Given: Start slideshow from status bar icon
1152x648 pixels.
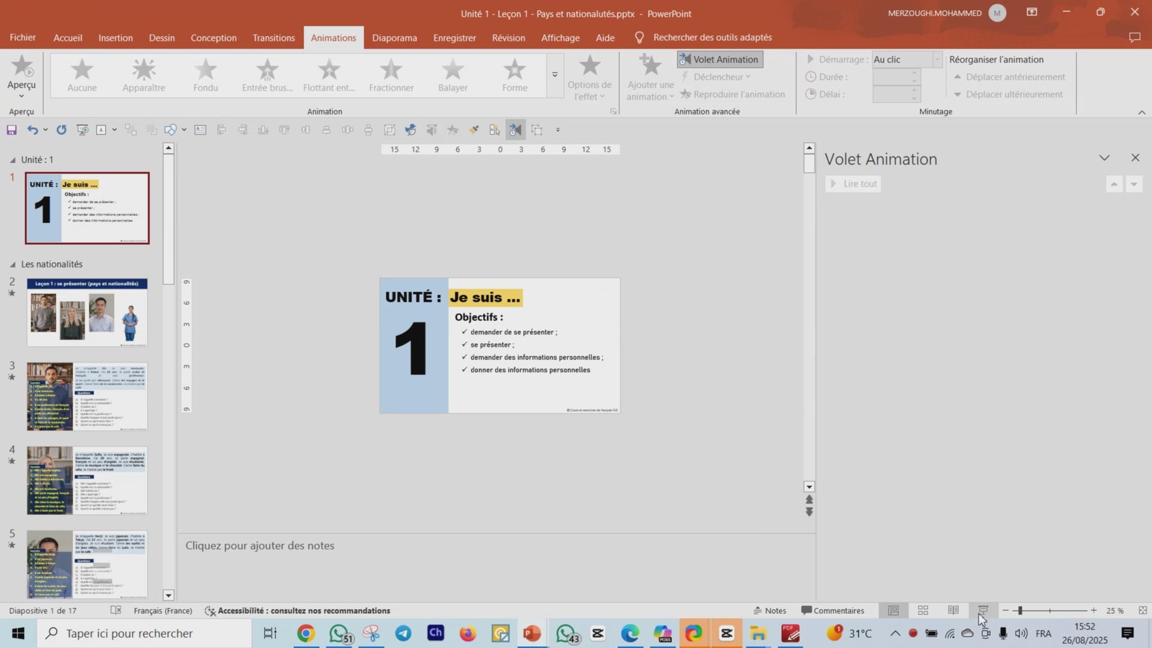Looking at the screenshot, I should 983,610.
